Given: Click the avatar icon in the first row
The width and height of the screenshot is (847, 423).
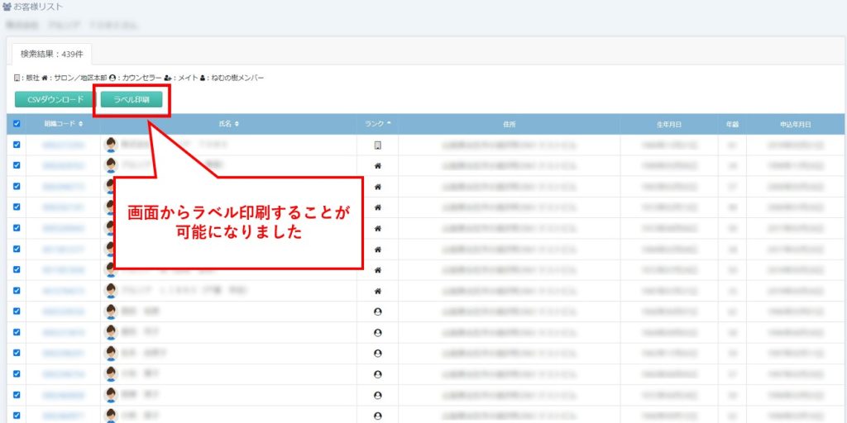Looking at the screenshot, I should point(110,145).
